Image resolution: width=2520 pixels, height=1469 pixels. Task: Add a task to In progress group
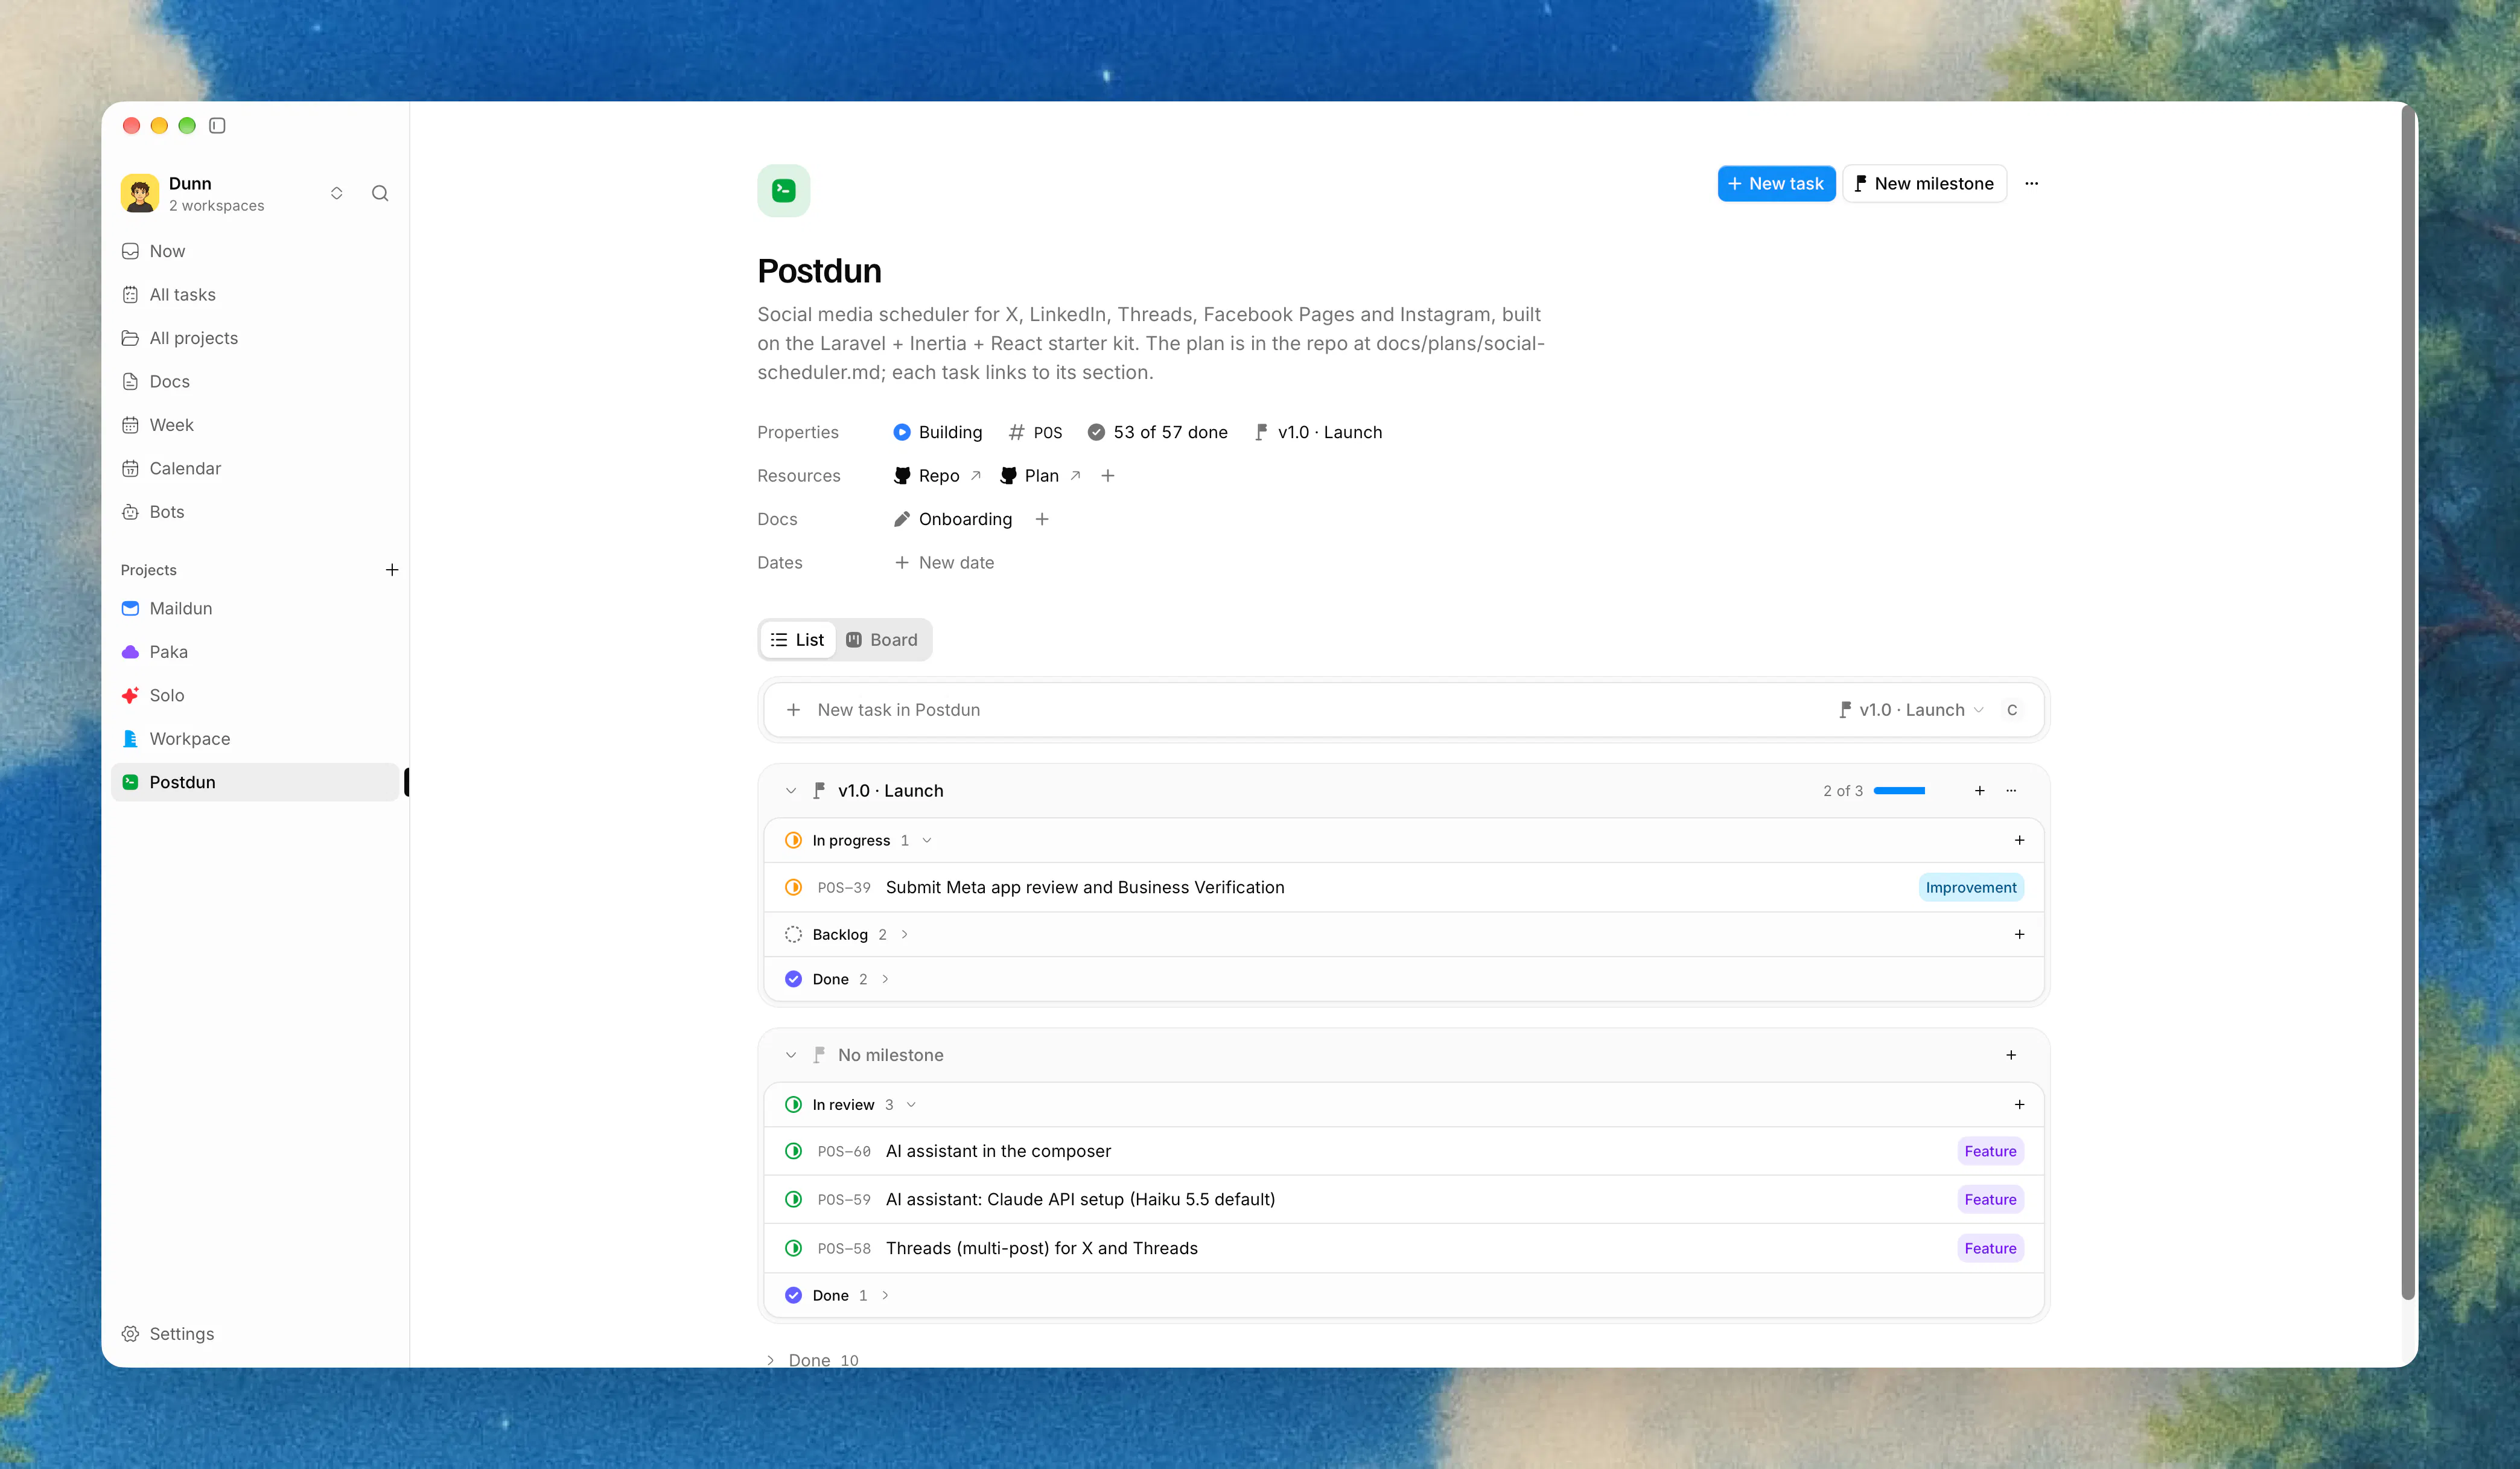pyautogui.click(x=2019, y=840)
